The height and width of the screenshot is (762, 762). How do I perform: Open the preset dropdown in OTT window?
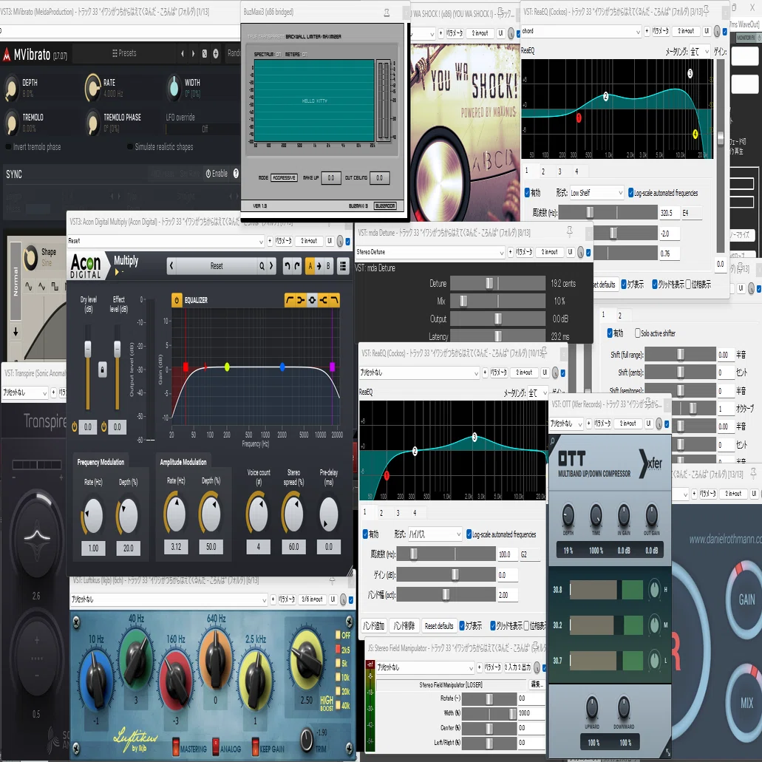pyautogui.click(x=566, y=423)
